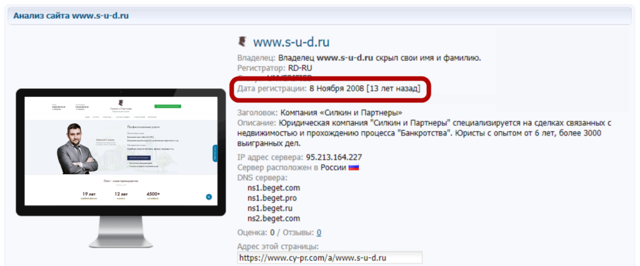The height and width of the screenshot is (266, 640).
Task: Select the IP address 95.213.164.227
Action: (x=334, y=157)
